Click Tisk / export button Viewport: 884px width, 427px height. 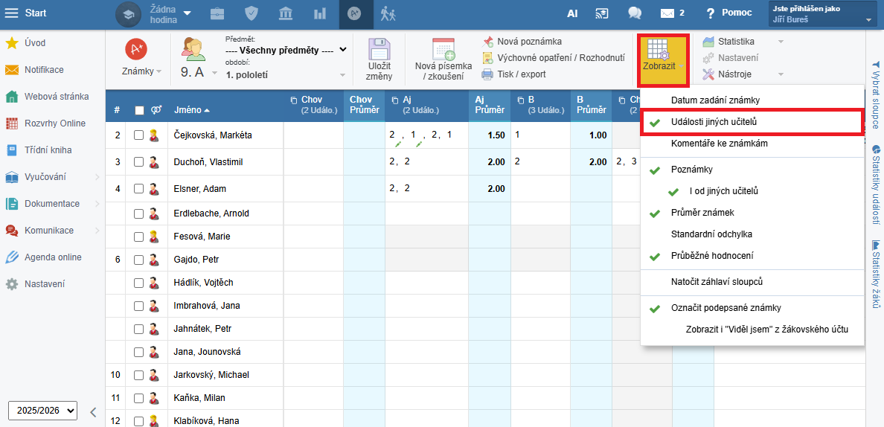click(521, 74)
